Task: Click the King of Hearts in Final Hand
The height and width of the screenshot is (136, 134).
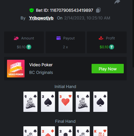Action: pyautogui.click(x=100, y=131)
